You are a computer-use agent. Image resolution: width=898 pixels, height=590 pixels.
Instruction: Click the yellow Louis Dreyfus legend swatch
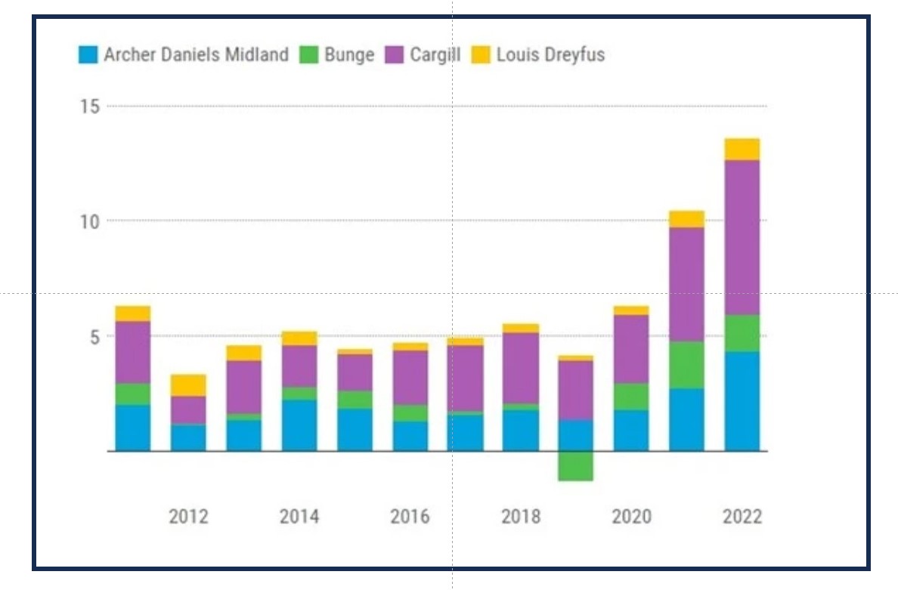tap(481, 55)
